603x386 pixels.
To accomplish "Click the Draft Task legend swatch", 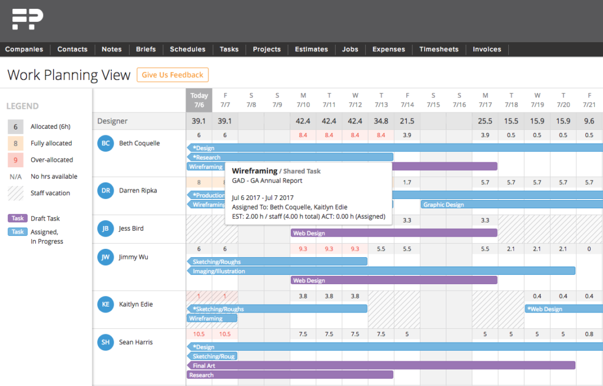I will (18, 218).
